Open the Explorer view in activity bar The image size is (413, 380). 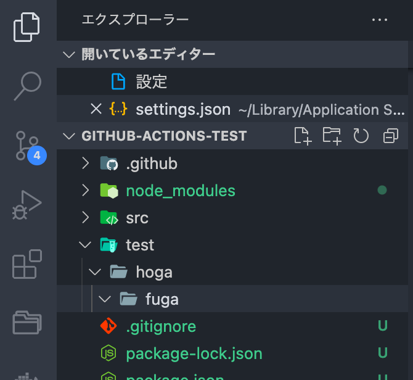[x=27, y=27]
